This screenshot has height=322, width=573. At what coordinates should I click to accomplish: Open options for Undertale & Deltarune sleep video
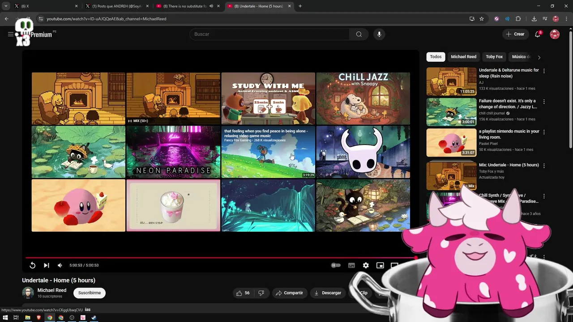click(x=544, y=71)
